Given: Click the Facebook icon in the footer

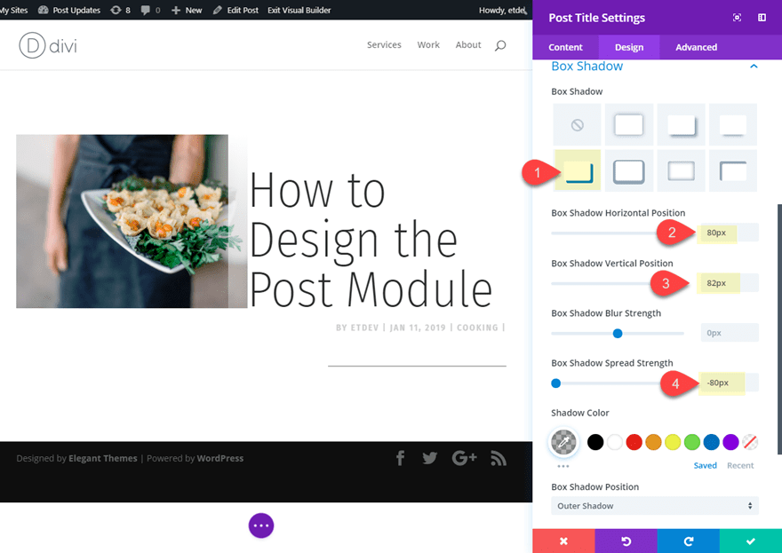Looking at the screenshot, I should 401,458.
